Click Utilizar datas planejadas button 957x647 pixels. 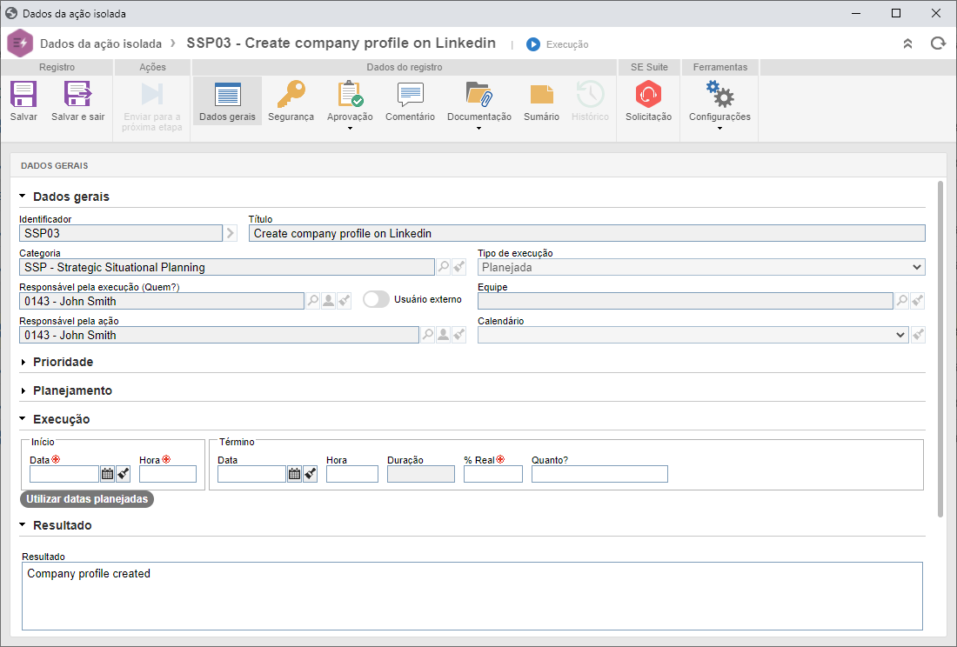(87, 499)
